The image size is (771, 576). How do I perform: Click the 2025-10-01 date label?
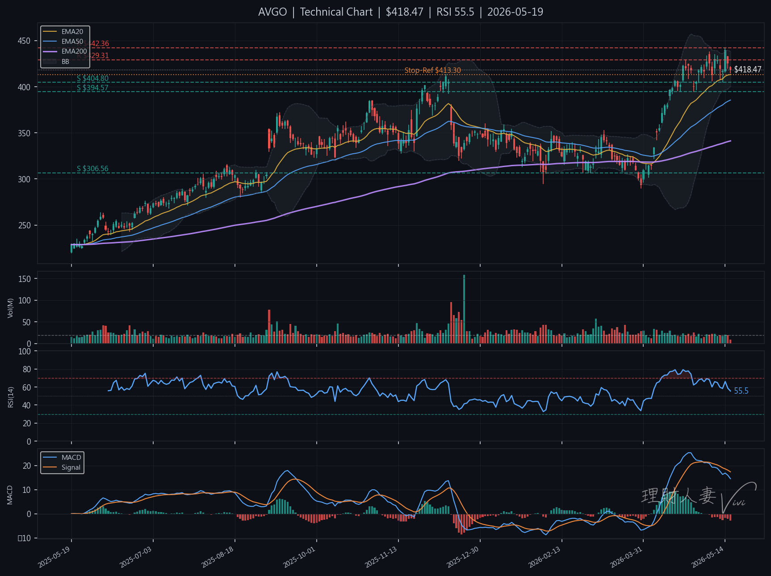tap(299, 557)
